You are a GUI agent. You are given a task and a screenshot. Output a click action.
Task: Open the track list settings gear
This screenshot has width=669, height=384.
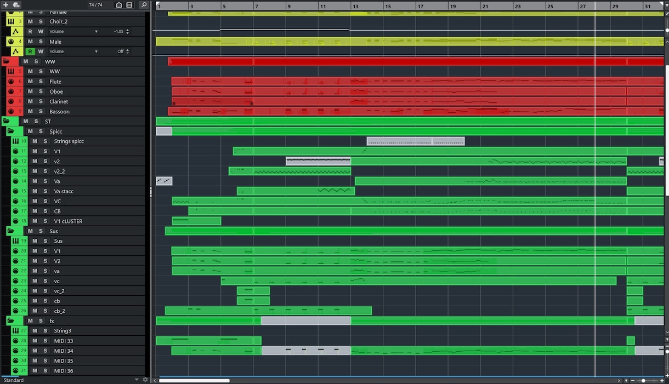(x=145, y=380)
